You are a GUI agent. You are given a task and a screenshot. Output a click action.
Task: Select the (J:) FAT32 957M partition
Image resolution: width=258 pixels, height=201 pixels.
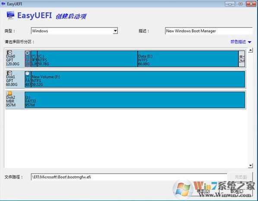point(135,100)
